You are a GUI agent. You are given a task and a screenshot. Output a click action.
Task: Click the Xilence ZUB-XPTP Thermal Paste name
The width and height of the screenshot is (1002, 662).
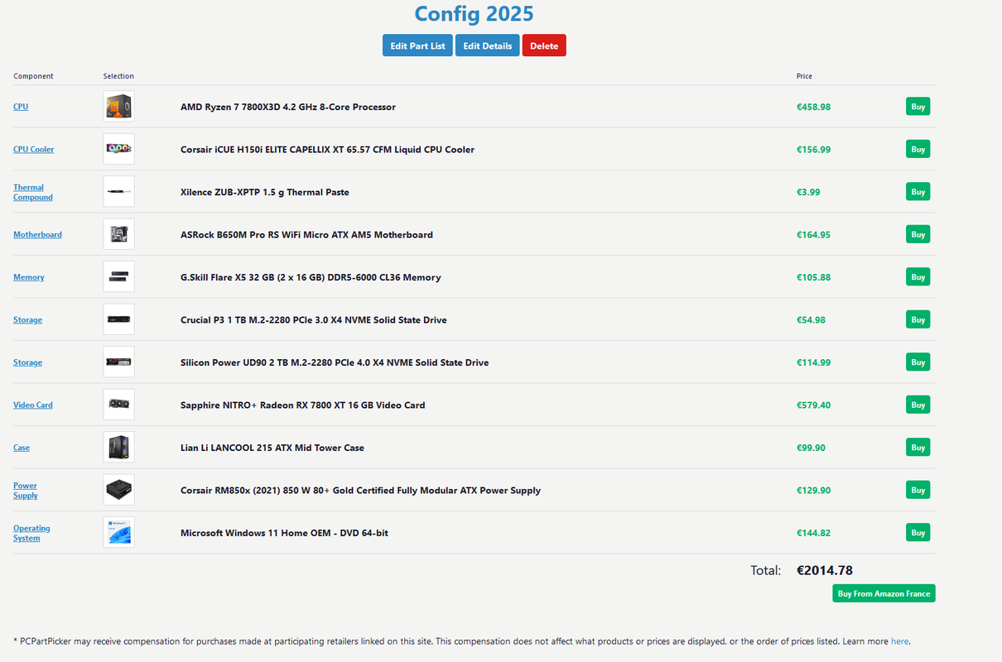[265, 192]
